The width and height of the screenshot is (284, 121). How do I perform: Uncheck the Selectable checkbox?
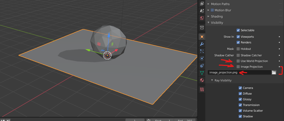(238, 30)
